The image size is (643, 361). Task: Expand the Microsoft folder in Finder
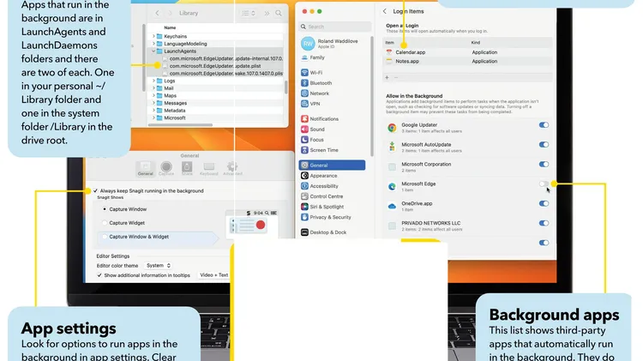(x=153, y=117)
